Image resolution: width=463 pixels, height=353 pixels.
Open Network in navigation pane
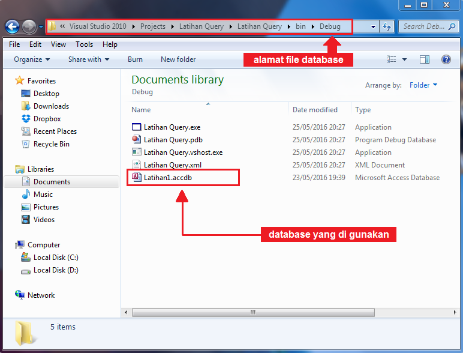coord(41,295)
